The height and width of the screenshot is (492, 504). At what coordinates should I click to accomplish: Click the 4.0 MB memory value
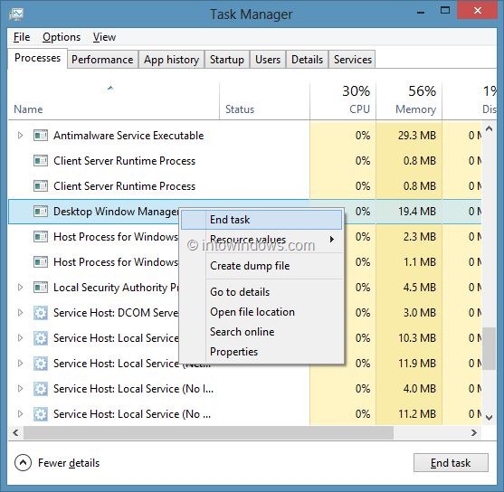(x=420, y=389)
